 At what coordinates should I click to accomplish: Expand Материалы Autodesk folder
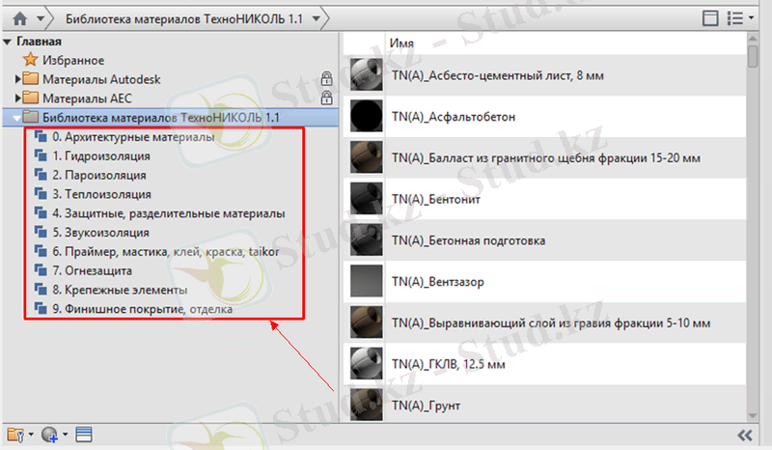[x=17, y=79]
